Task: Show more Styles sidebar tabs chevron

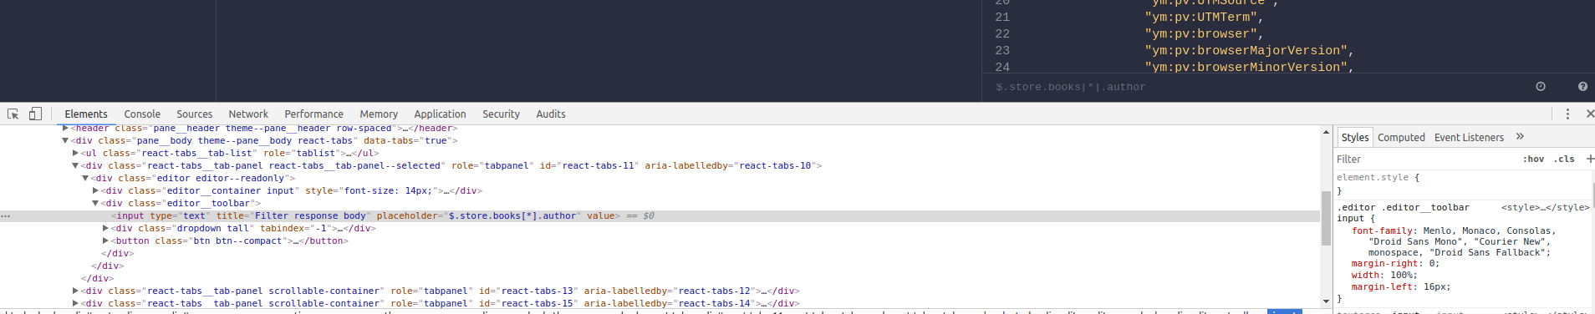Action: [x=1520, y=137]
